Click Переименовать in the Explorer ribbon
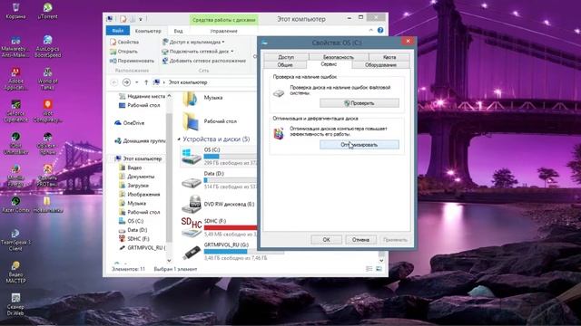The image size is (581, 326). [x=132, y=61]
